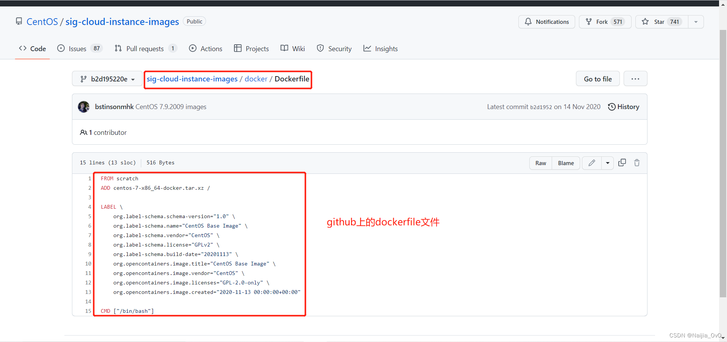
Task: Open the three-dots more options menu
Action: pos(635,79)
